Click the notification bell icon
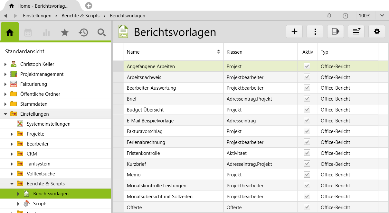 coord(329,15)
